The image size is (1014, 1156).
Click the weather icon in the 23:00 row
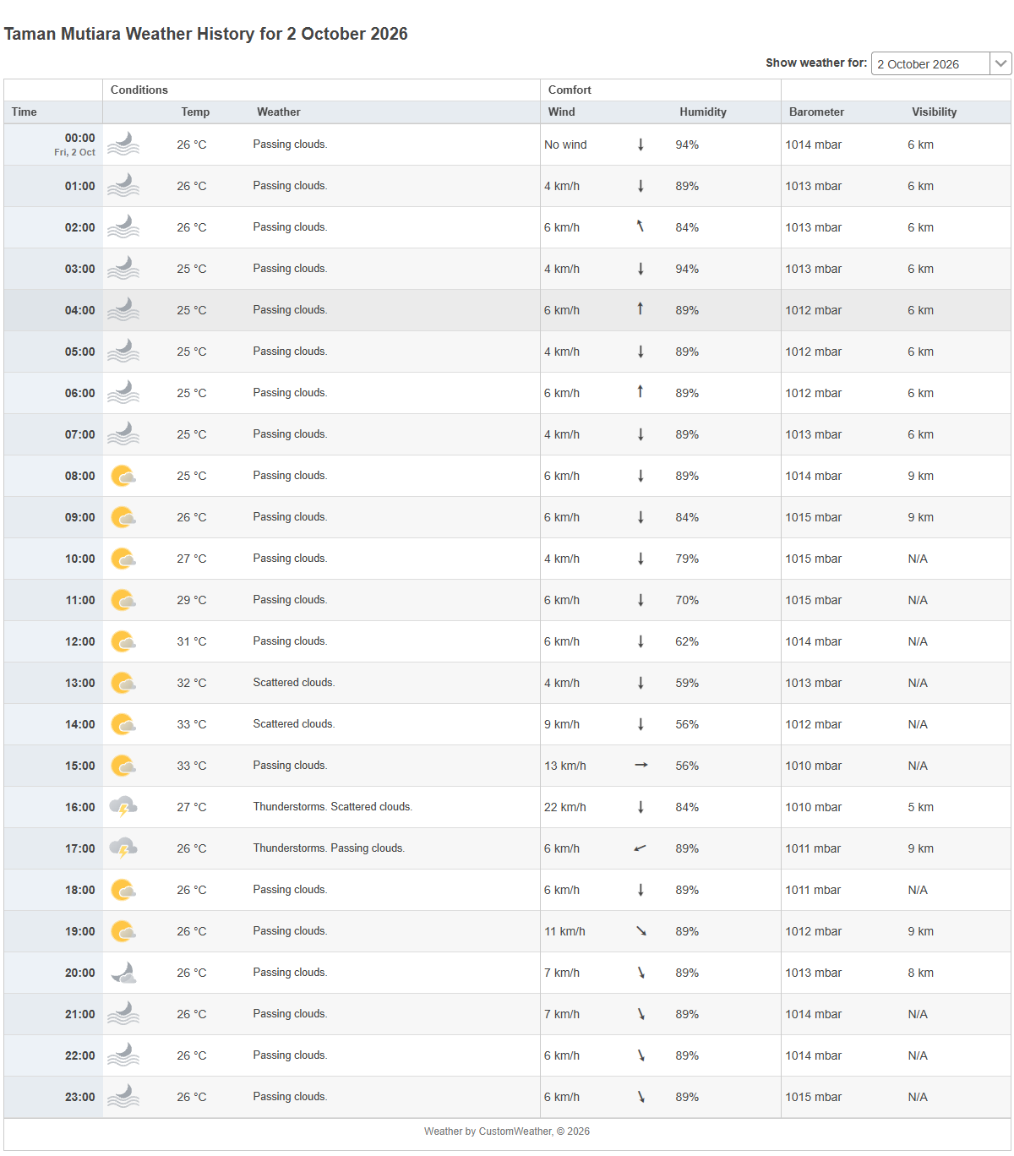(123, 1097)
